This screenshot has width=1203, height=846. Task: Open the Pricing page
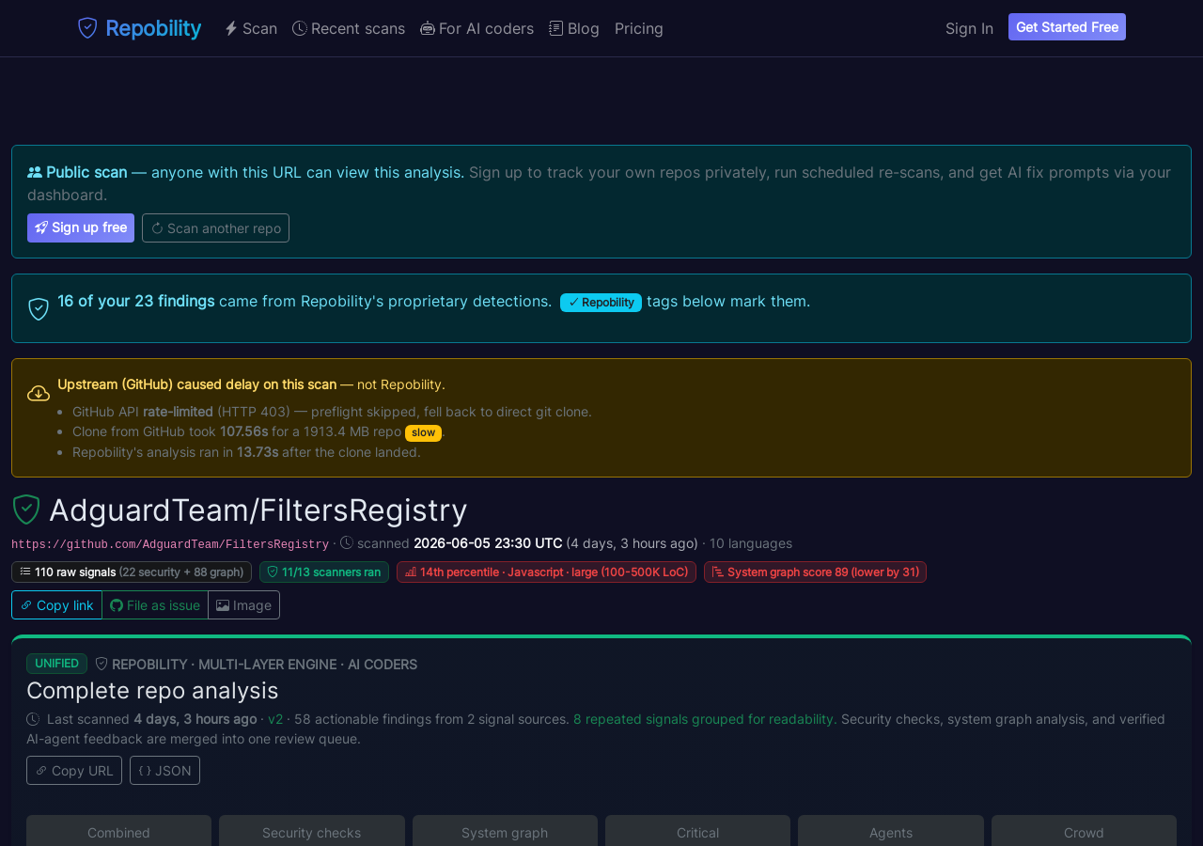(x=639, y=28)
